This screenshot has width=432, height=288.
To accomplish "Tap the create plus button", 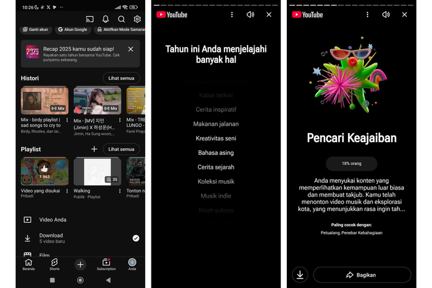I will 80,264.
